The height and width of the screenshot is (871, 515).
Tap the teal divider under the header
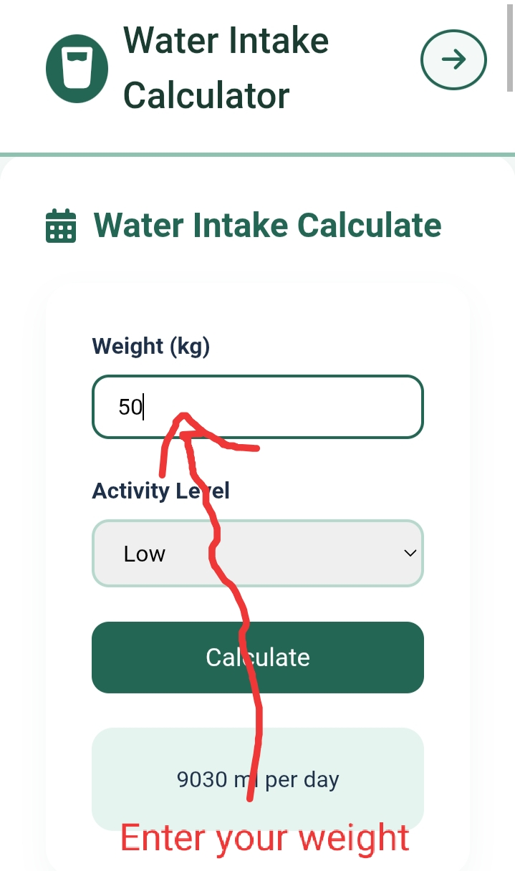(257, 152)
